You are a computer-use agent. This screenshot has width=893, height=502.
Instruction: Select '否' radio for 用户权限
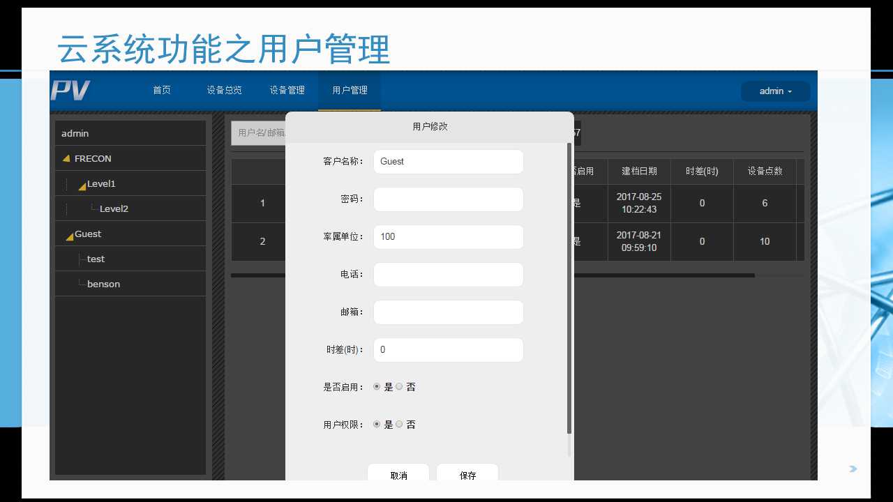pyautogui.click(x=399, y=423)
